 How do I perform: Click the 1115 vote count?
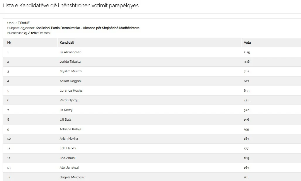pyautogui.click(x=247, y=52)
